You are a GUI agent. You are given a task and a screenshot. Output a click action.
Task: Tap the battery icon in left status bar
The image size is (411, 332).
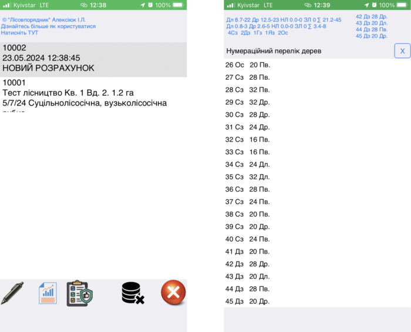click(177, 5)
